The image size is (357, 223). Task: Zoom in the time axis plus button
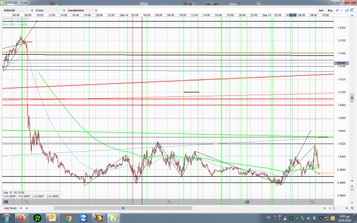click(x=347, y=208)
